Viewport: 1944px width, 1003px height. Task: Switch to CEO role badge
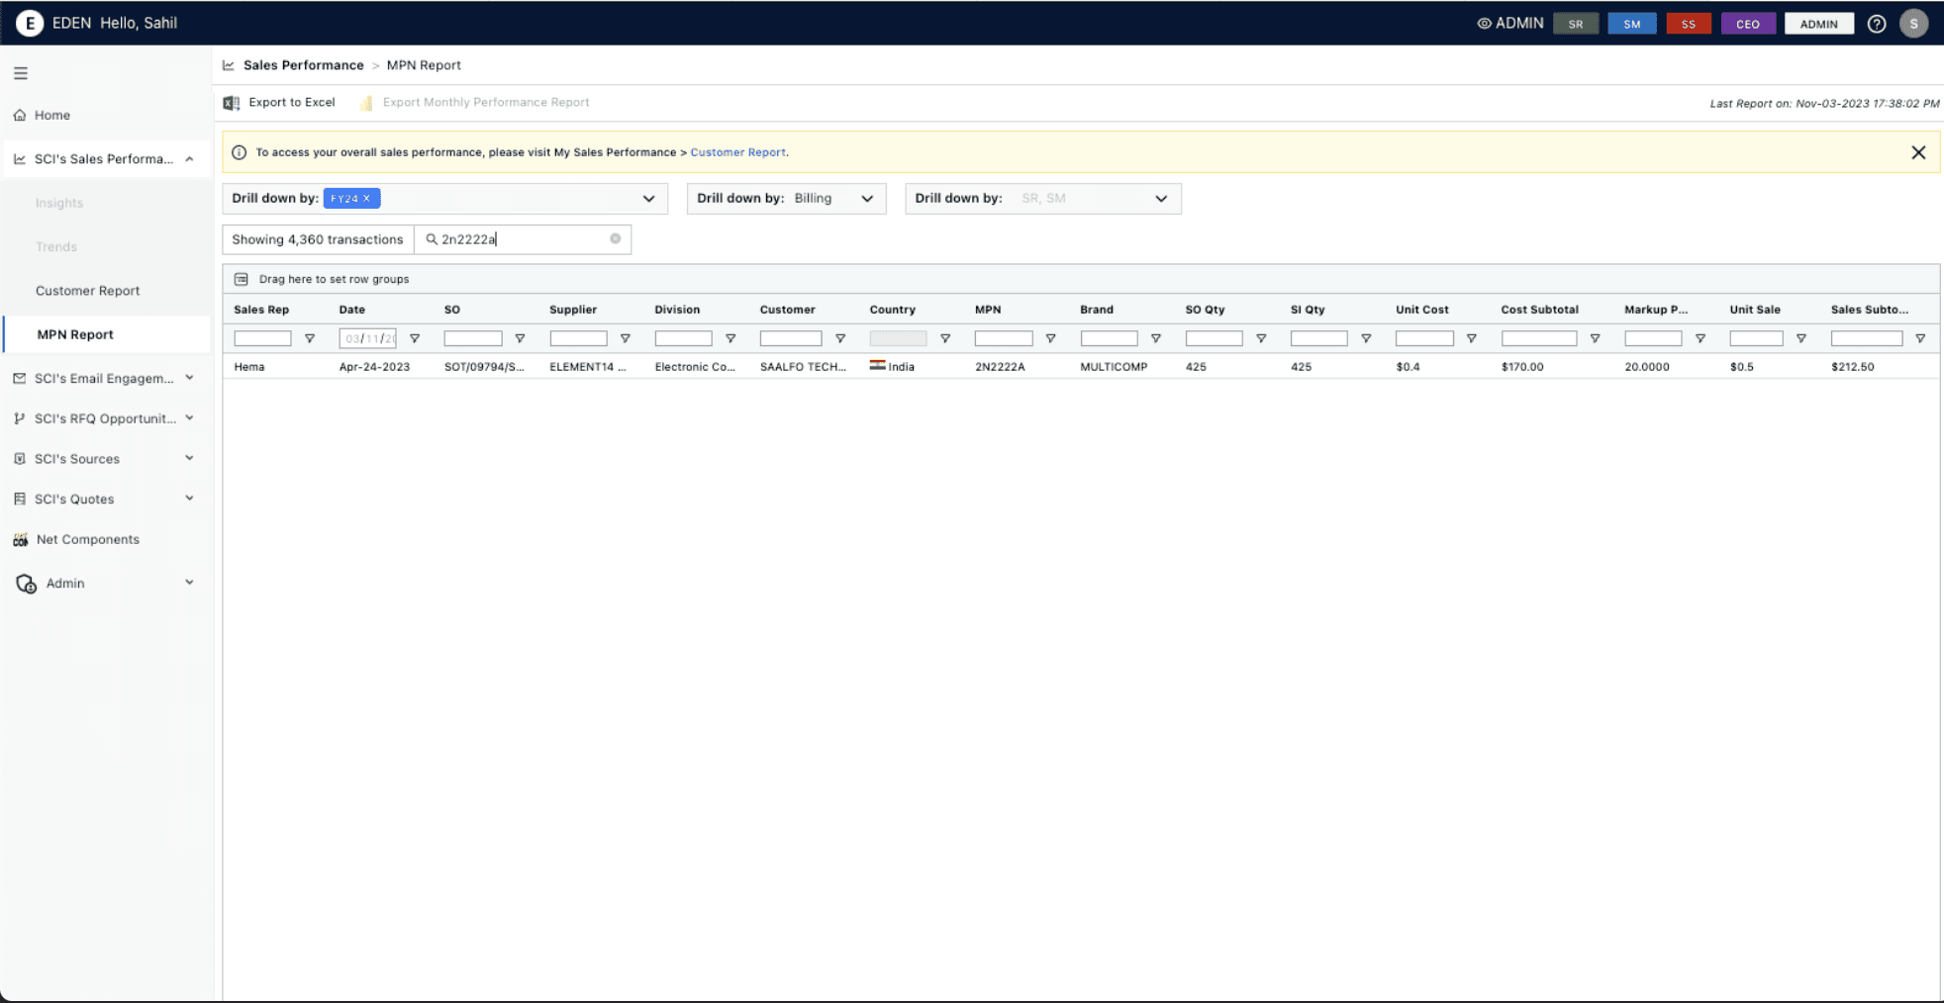1748,24
